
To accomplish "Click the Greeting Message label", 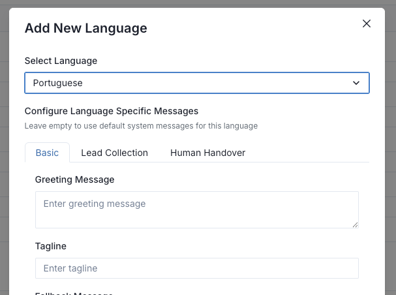I will click(74, 179).
